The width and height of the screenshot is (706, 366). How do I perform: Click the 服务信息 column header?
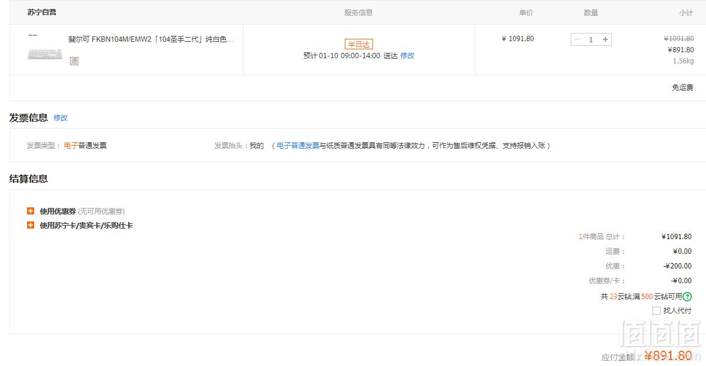(x=358, y=12)
